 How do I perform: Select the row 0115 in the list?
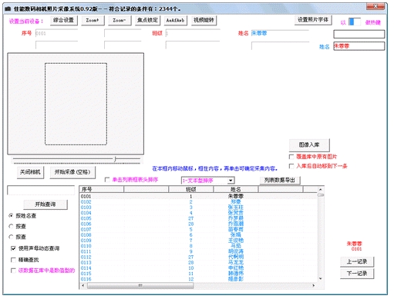coord(198,274)
